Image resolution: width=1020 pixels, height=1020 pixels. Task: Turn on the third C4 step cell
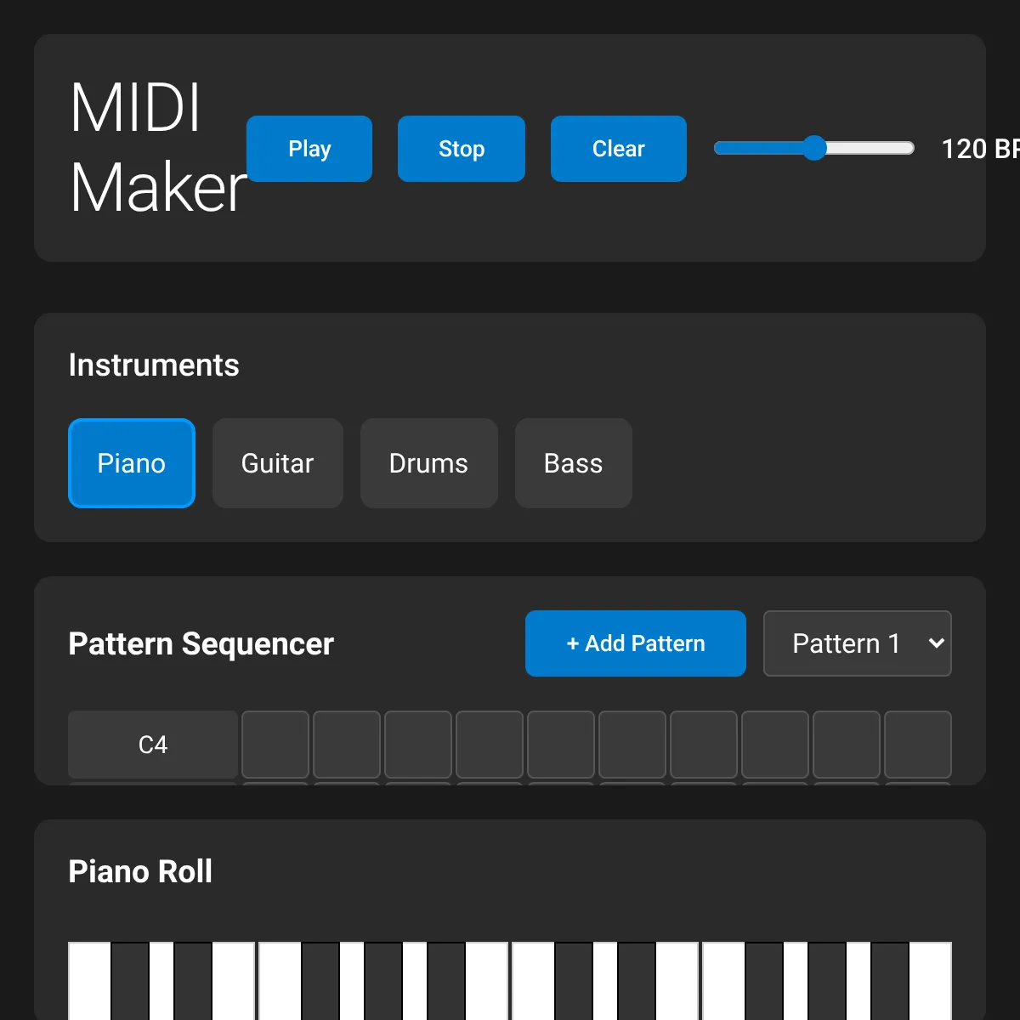(418, 745)
